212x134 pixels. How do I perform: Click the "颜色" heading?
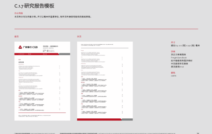(x=173, y=73)
